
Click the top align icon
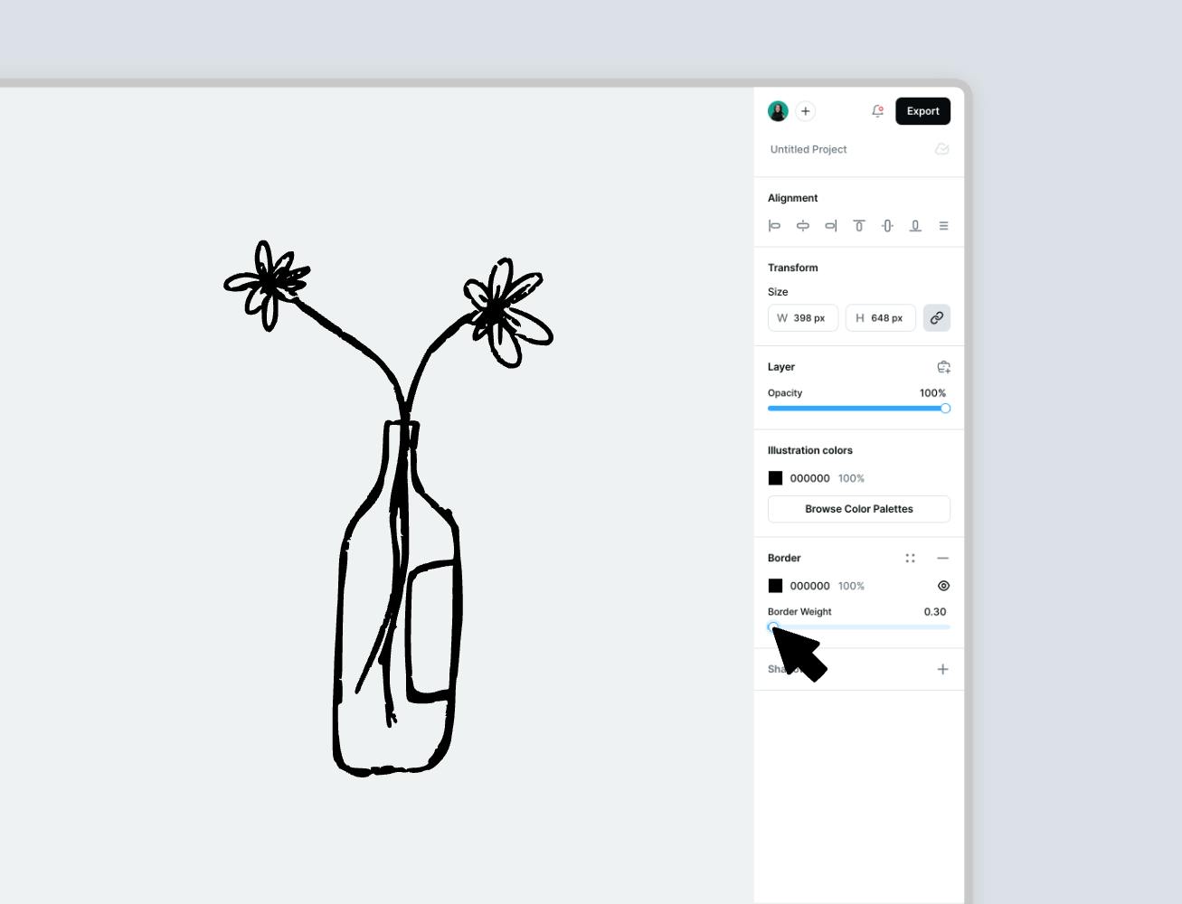click(x=858, y=225)
